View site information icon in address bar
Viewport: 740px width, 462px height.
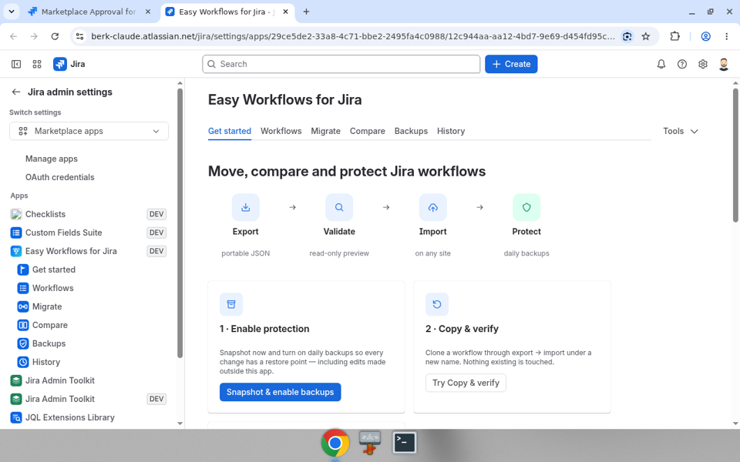click(79, 36)
